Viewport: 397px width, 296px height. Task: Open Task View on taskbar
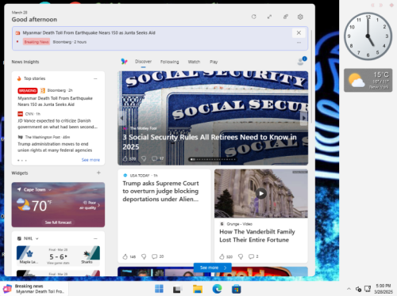coord(177,290)
